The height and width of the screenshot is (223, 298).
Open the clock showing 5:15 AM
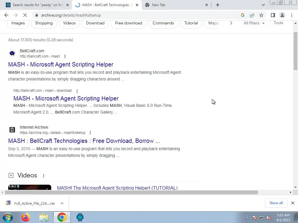283,217
